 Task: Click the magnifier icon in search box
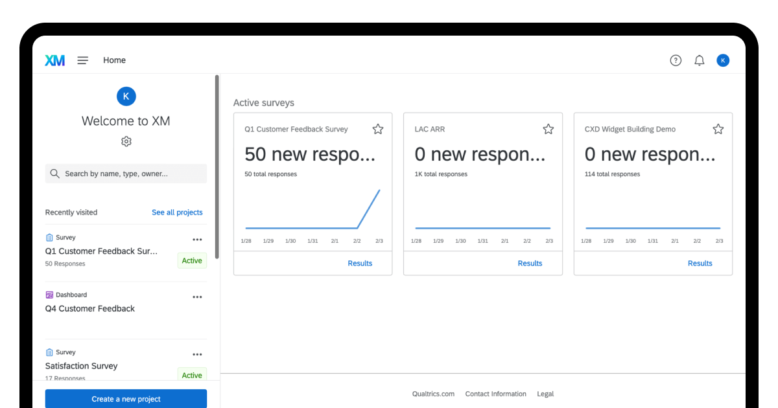tap(56, 174)
